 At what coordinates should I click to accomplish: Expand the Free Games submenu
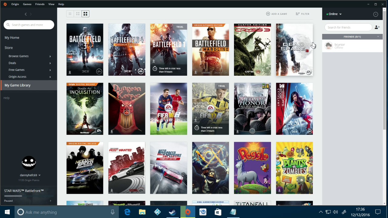50,70
